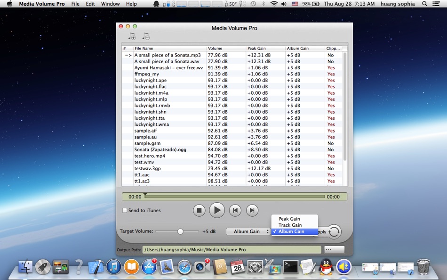This screenshot has width=447, height=280.
Task: Open the Help menu
Action: 131,4
